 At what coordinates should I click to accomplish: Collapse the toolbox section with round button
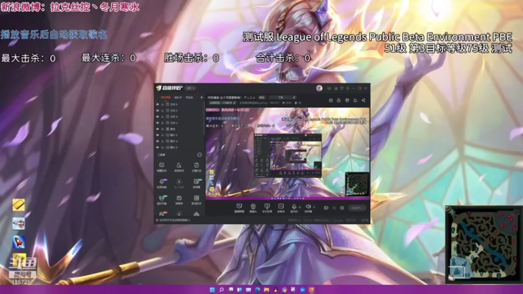click(x=199, y=155)
